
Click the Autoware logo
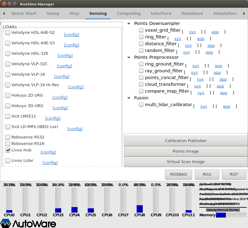[x=28, y=223]
